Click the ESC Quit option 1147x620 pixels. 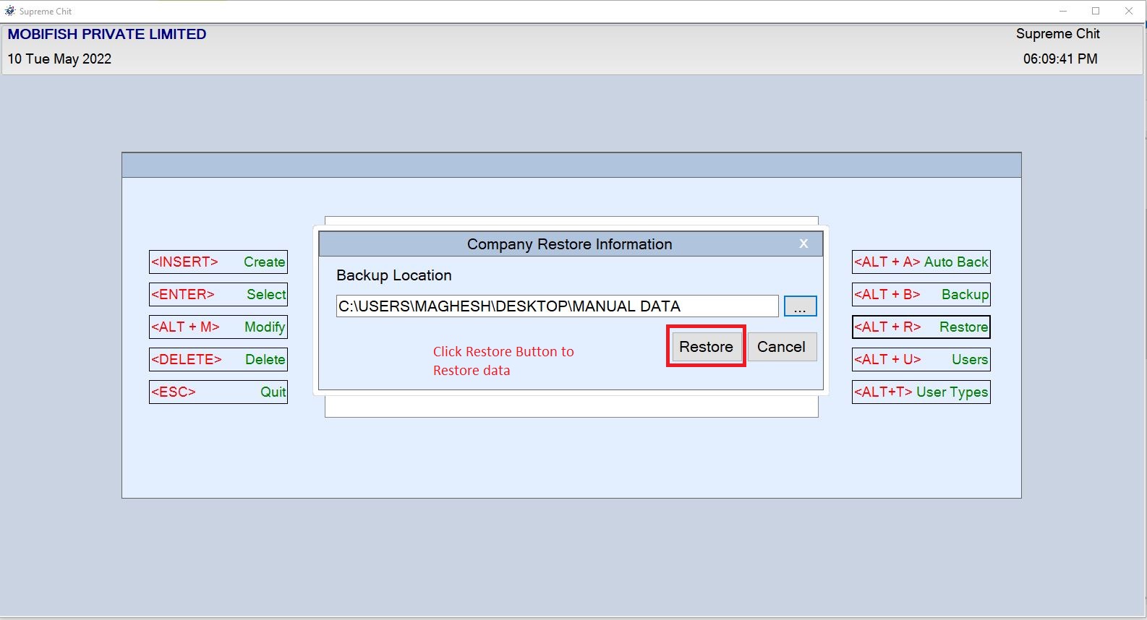tap(218, 392)
